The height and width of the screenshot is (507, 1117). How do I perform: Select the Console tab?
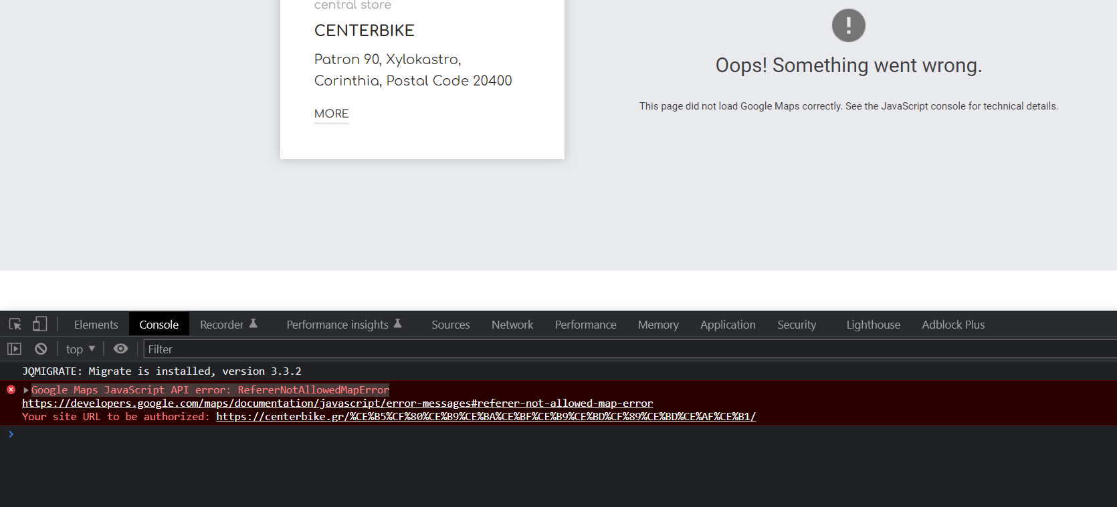point(159,325)
